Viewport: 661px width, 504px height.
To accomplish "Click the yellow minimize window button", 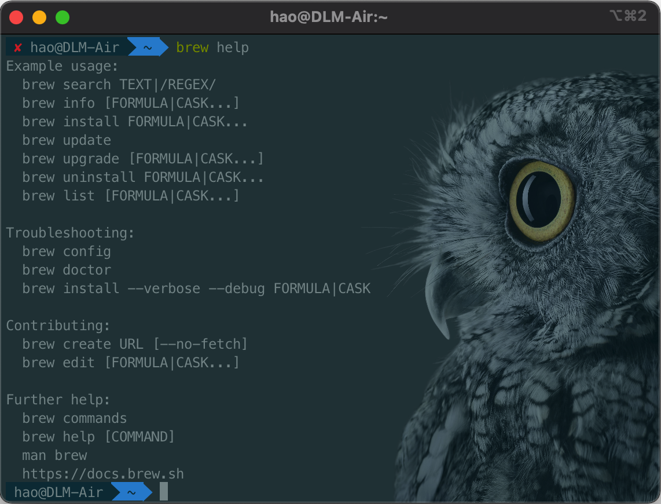I will click(39, 17).
